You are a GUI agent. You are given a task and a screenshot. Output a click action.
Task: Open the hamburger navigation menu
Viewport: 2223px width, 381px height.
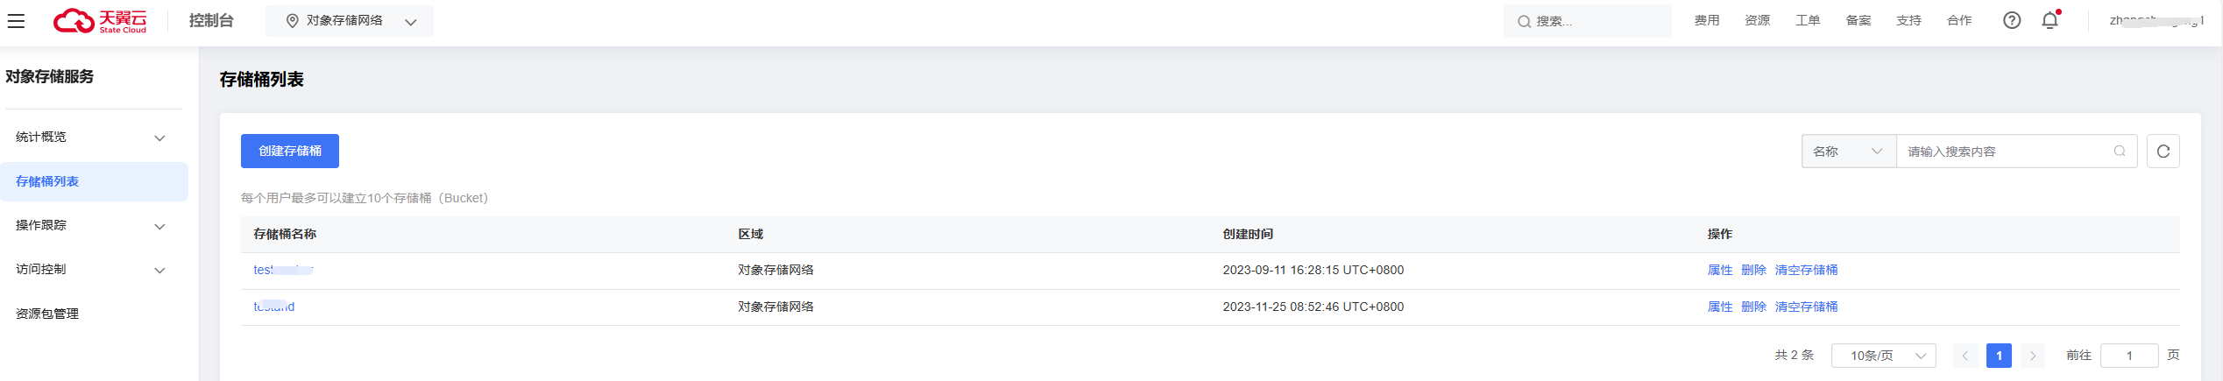(x=16, y=21)
